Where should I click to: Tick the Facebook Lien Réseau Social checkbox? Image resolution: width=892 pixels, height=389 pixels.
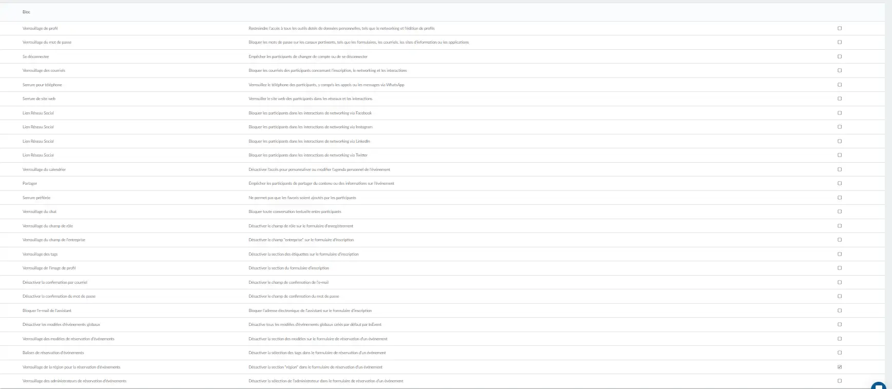(840, 113)
